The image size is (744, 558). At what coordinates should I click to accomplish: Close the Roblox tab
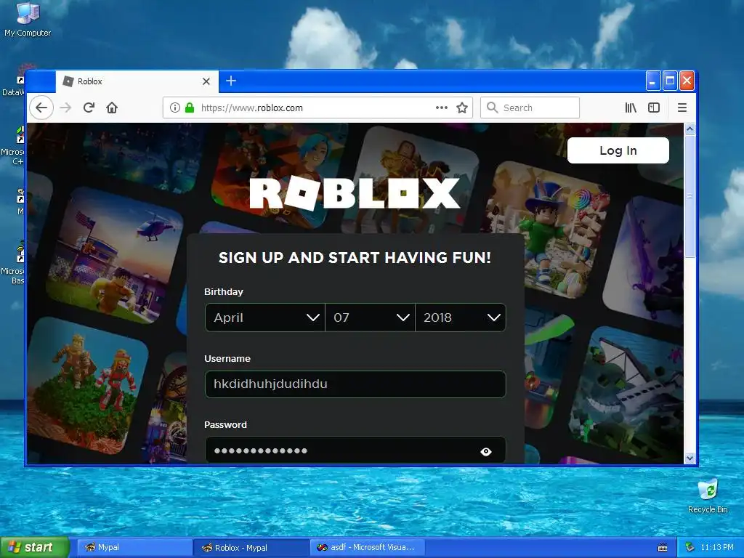206,81
